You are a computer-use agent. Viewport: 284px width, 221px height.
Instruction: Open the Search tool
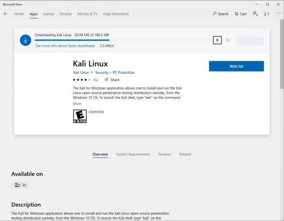[x=220, y=14]
